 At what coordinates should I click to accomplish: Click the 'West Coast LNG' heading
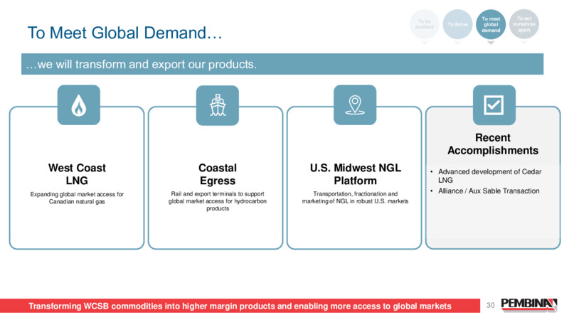pyautogui.click(x=77, y=174)
